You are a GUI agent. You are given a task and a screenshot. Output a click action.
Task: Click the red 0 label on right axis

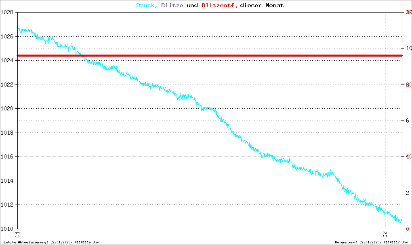(408, 229)
